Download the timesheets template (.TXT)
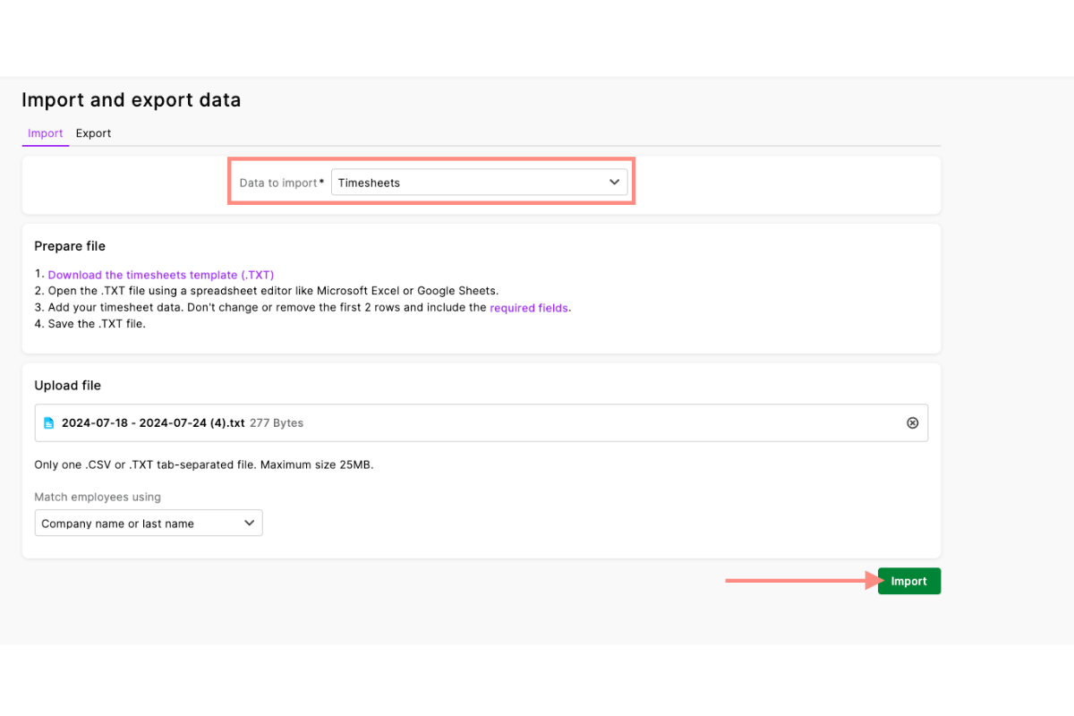Screen dimensions: 1074x716 tap(161, 274)
